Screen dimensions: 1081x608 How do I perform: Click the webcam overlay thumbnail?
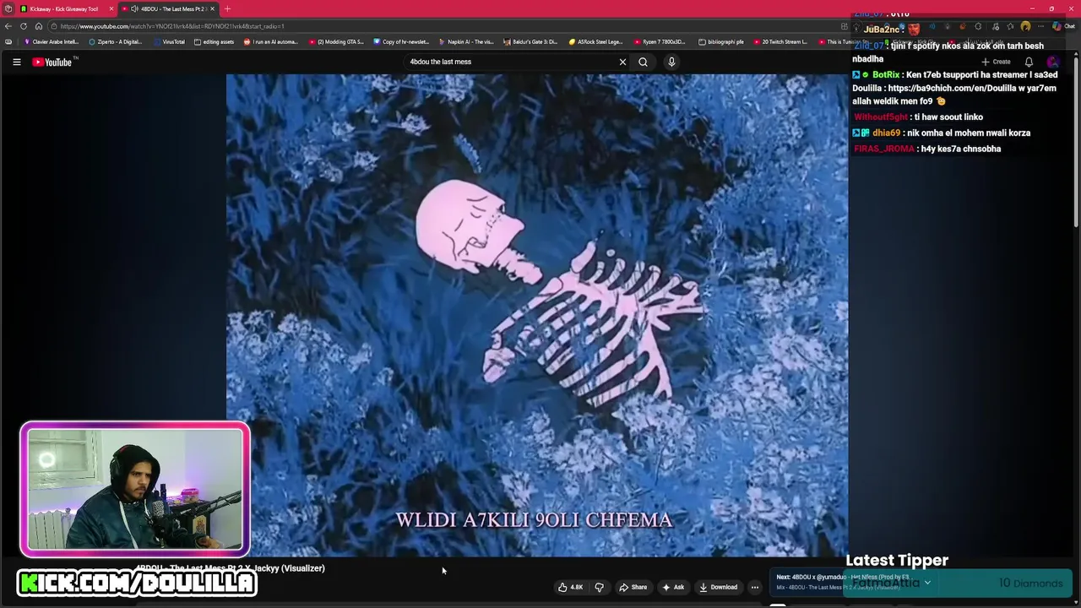(x=135, y=490)
